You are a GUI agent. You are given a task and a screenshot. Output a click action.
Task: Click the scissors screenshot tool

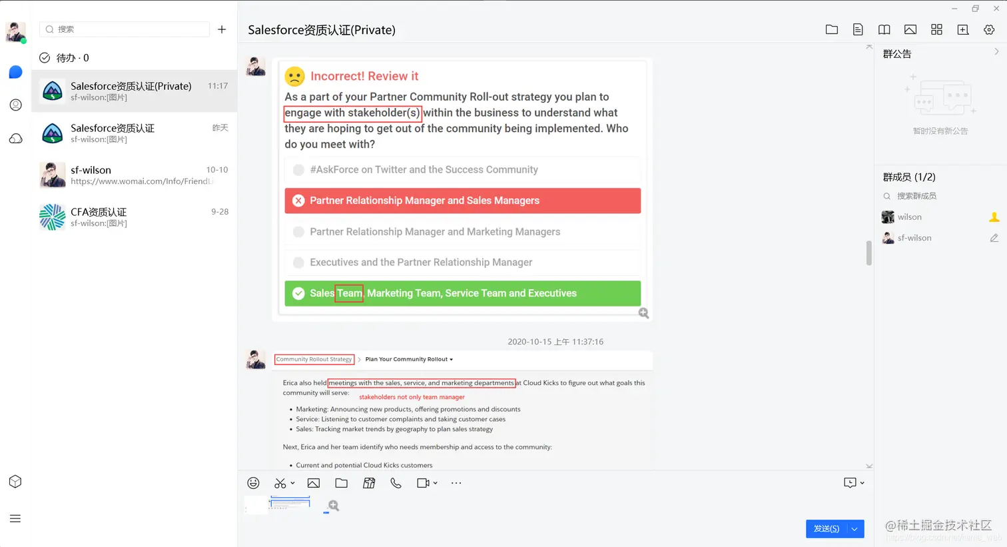click(x=280, y=483)
